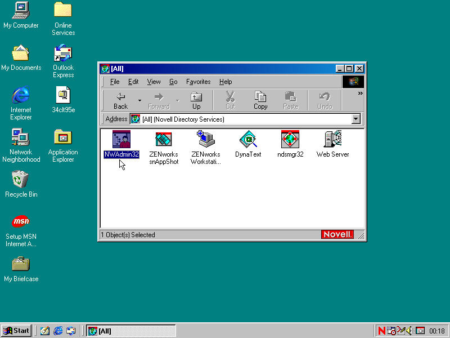Click the clock-and-pencil tray icon
450x338 pixels.
pyautogui.click(x=401, y=331)
